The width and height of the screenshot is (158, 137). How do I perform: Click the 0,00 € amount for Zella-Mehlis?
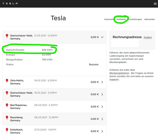point(95,82)
